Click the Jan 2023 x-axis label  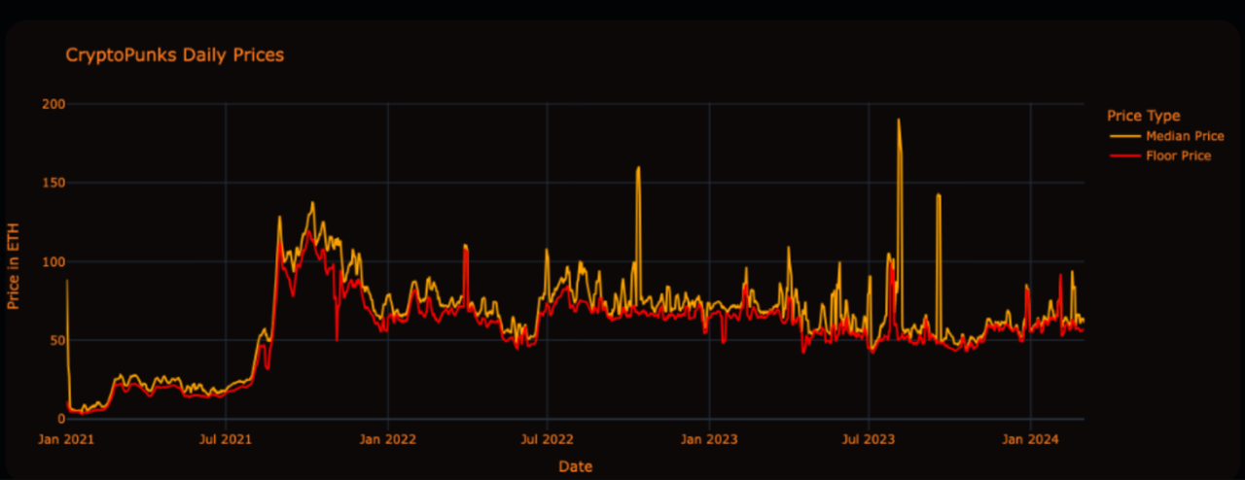(709, 439)
